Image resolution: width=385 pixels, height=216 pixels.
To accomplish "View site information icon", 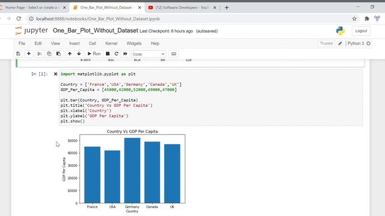I will click(31, 19).
